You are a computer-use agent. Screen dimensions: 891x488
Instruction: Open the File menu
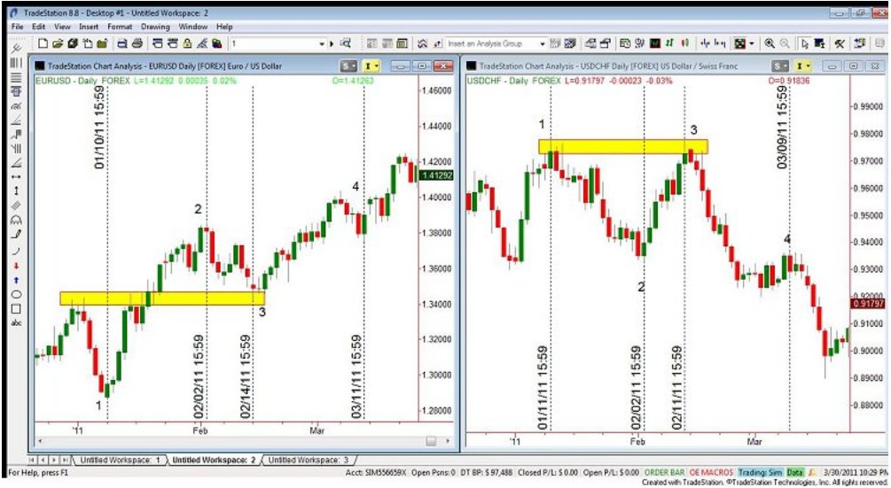(17, 27)
